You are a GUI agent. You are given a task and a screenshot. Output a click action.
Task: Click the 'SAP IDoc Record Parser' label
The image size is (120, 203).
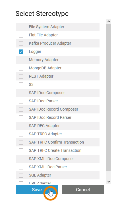click(50, 117)
